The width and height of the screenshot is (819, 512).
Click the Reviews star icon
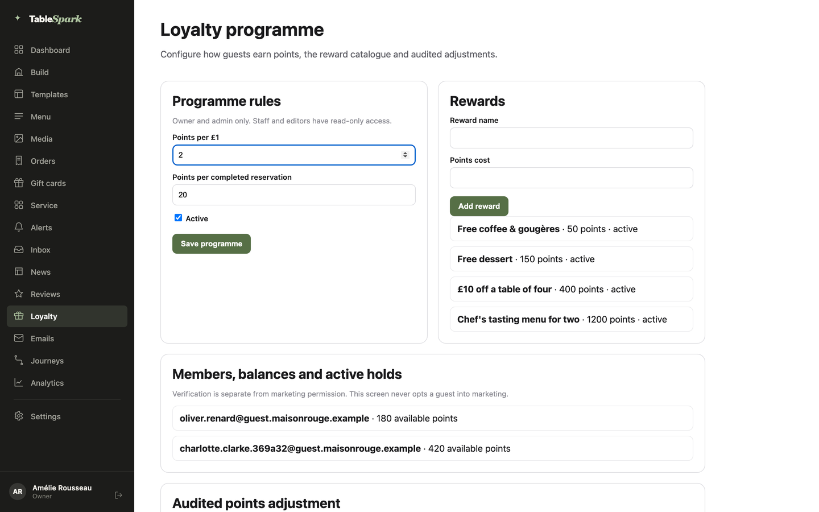[19, 294]
